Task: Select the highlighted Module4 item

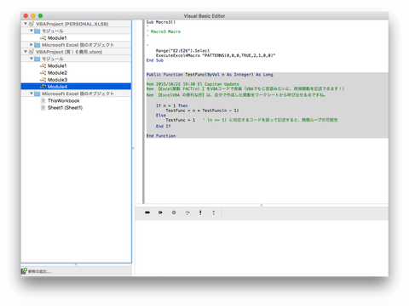Action: click(x=76, y=87)
